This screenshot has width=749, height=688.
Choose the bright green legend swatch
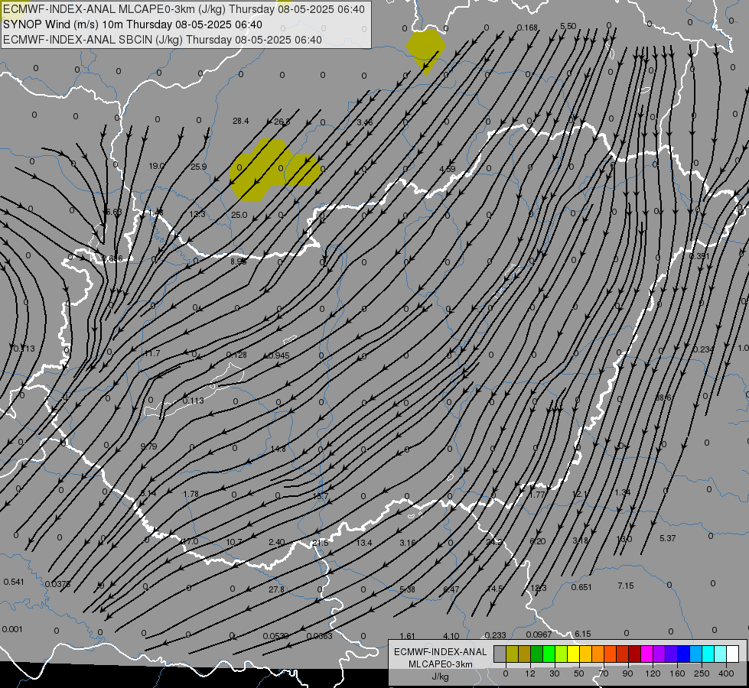549,654
